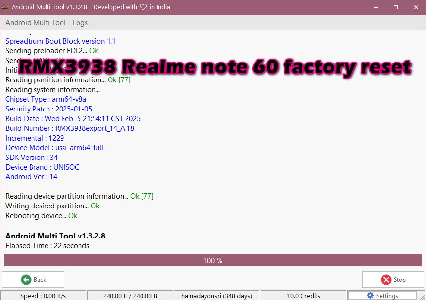The height and width of the screenshot is (301, 426).
Task: Click the red X stop icon
Action: [386, 280]
